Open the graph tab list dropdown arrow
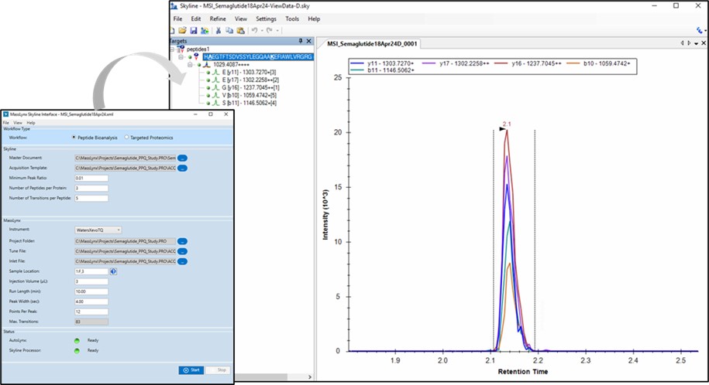The height and width of the screenshot is (385, 709). (697, 43)
